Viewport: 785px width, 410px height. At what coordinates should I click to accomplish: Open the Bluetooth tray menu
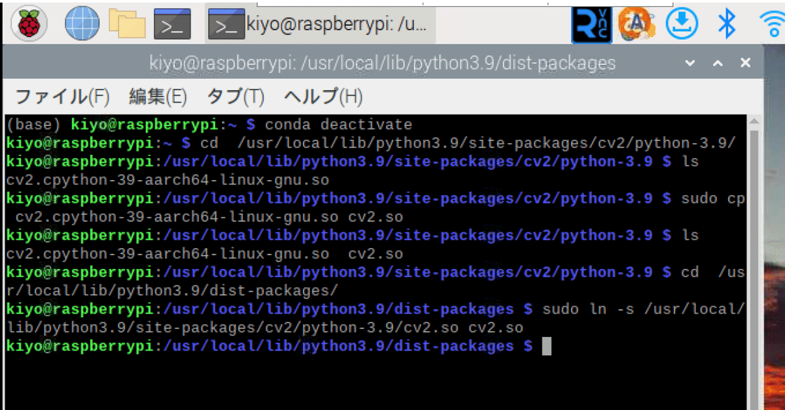click(726, 24)
